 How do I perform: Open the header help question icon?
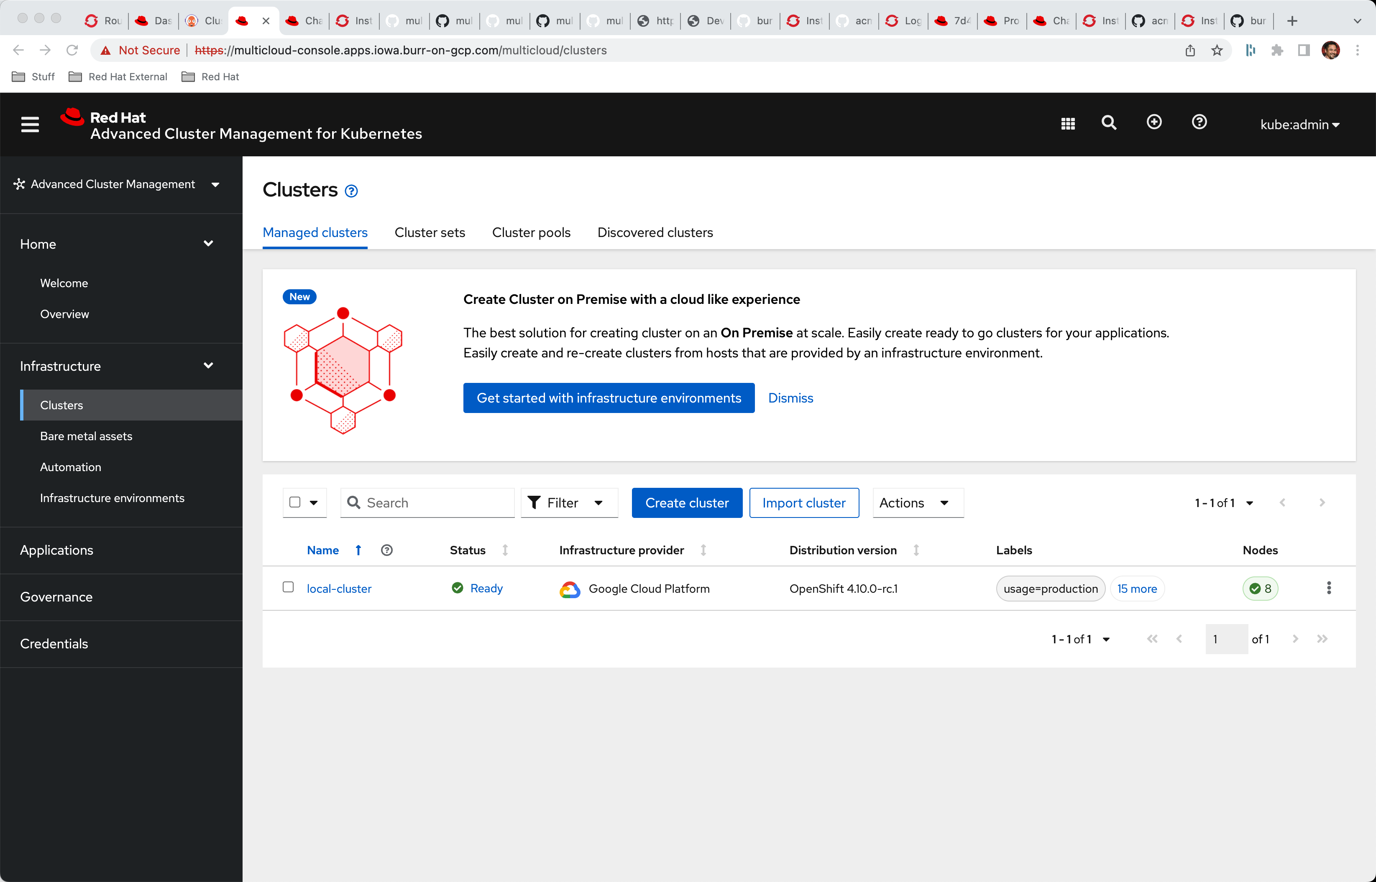click(x=1199, y=122)
